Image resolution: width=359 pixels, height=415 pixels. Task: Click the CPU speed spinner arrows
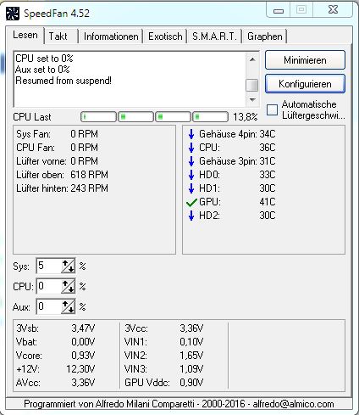click(x=69, y=286)
